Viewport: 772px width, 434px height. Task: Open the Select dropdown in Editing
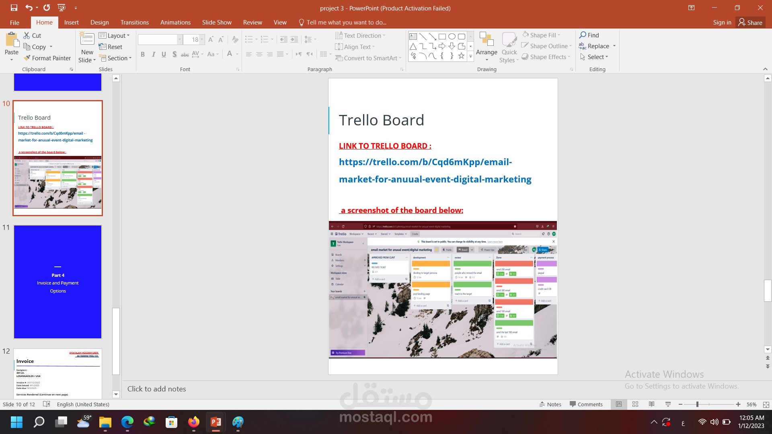(x=594, y=57)
